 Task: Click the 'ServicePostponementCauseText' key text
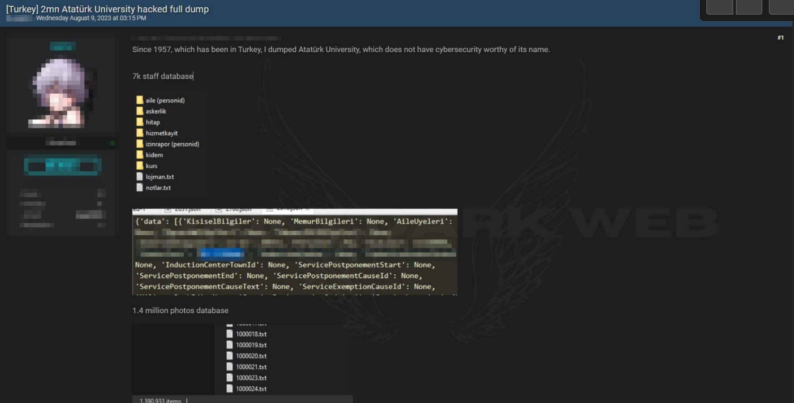tap(200, 286)
